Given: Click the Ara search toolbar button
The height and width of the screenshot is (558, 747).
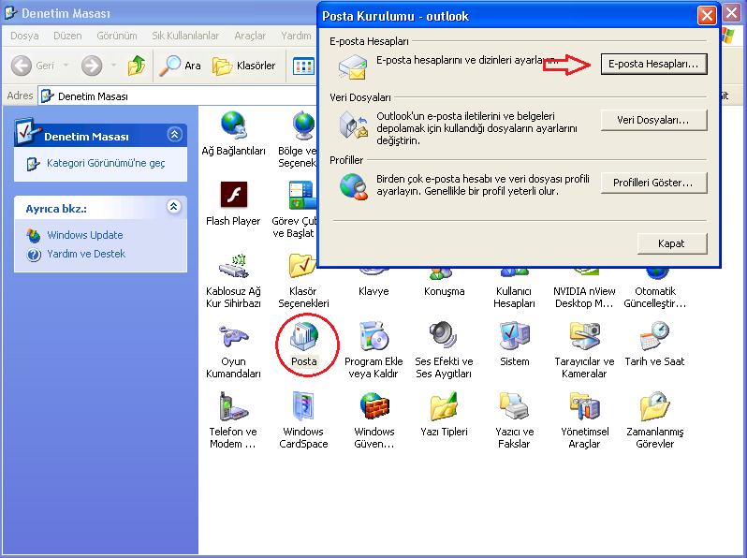Looking at the screenshot, I should tap(180, 66).
